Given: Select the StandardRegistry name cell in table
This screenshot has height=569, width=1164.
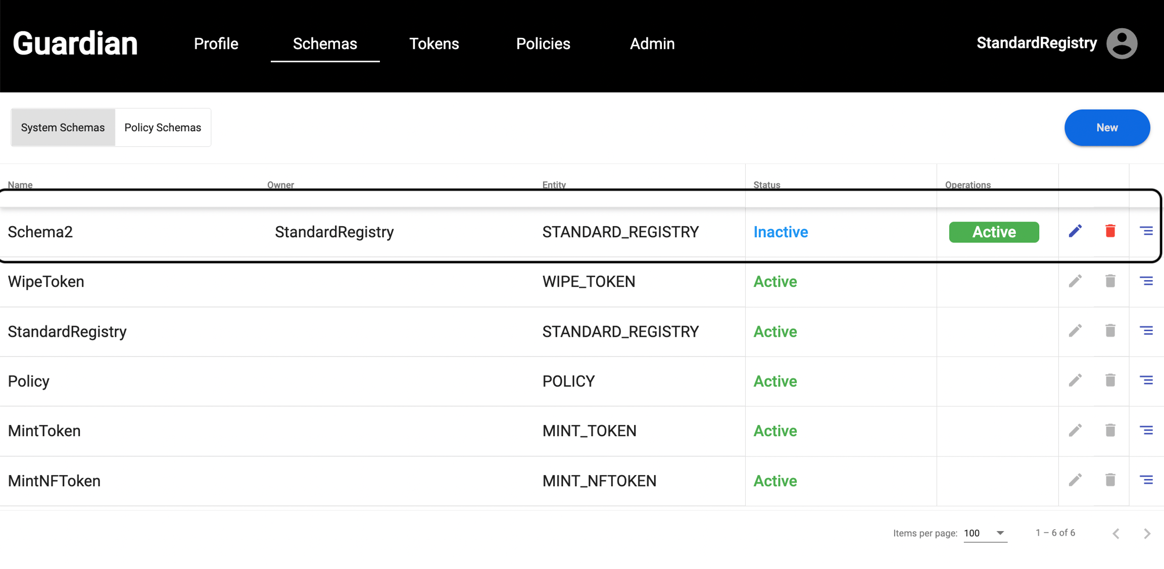Looking at the screenshot, I should 67,332.
